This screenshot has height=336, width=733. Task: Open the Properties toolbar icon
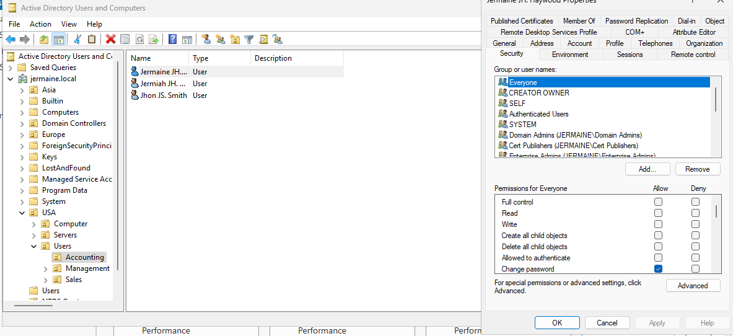coord(125,39)
